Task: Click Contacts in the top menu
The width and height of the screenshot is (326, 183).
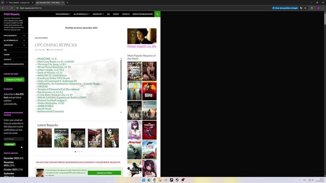Action: tap(126, 14)
